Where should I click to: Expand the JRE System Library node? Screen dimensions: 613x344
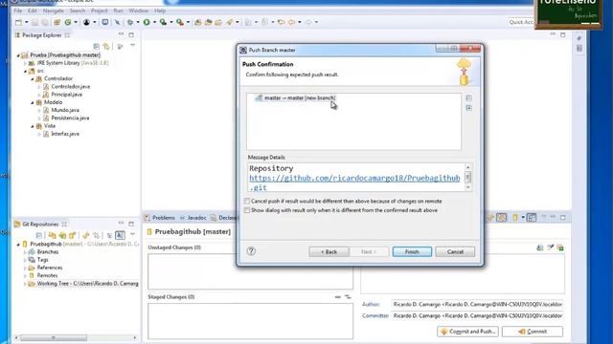(x=25, y=63)
